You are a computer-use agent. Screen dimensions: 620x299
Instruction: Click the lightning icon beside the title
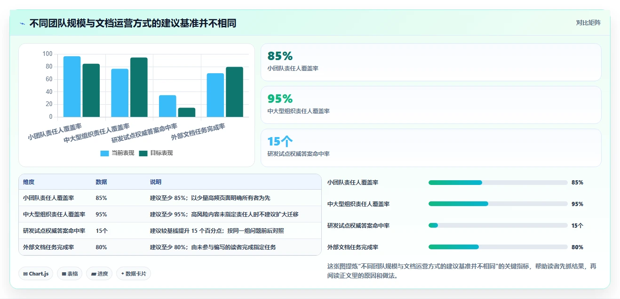tap(23, 23)
